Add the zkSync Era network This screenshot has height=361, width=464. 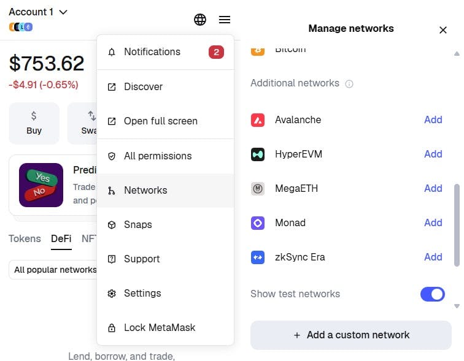pos(433,257)
